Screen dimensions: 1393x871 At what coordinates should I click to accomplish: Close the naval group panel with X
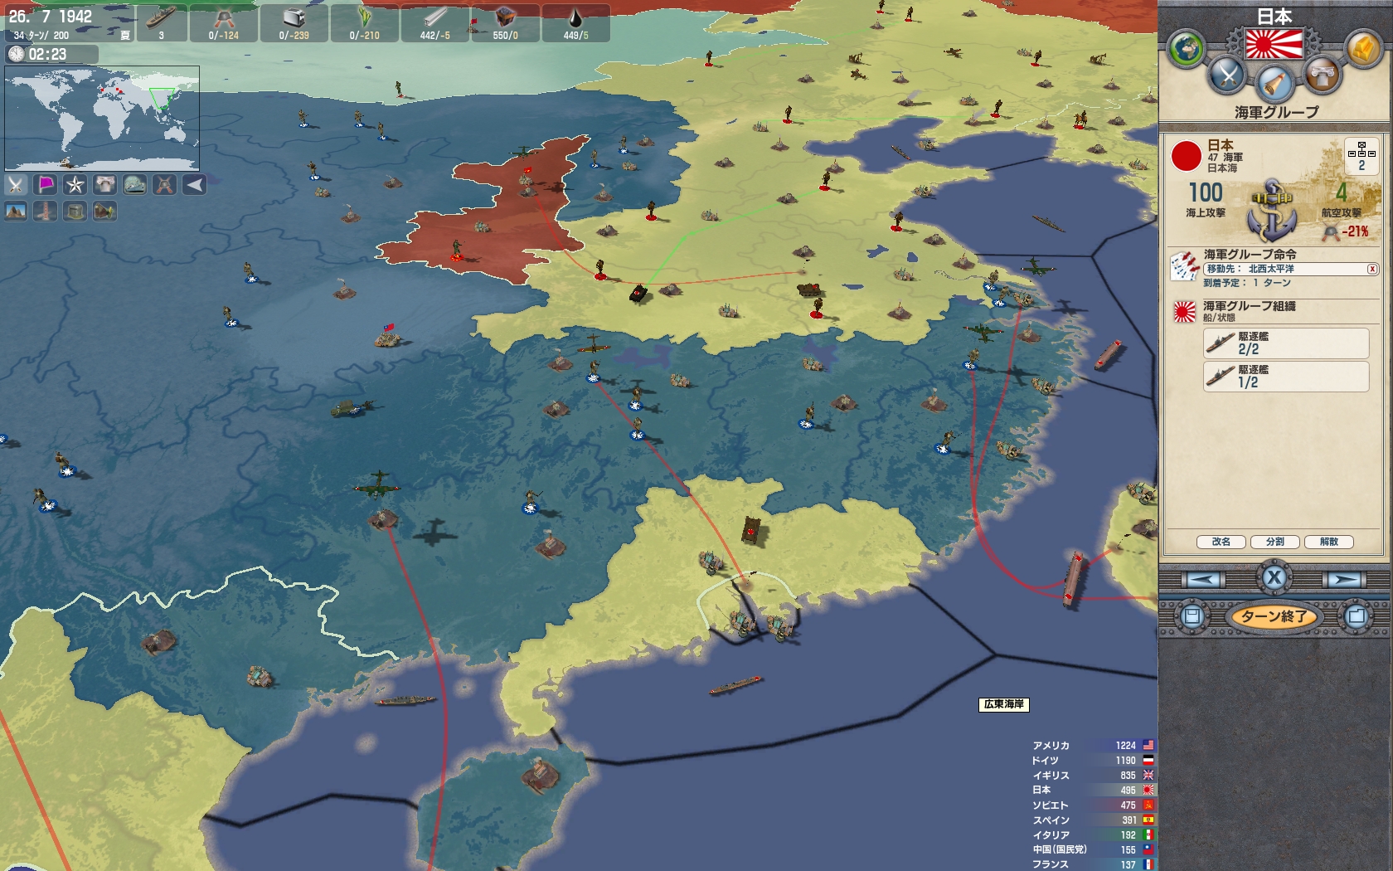point(1274,577)
